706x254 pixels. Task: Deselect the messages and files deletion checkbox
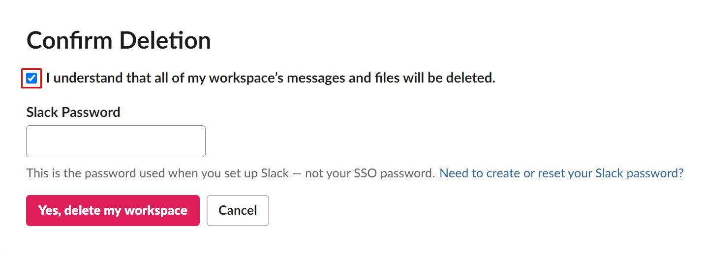click(31, 78)
